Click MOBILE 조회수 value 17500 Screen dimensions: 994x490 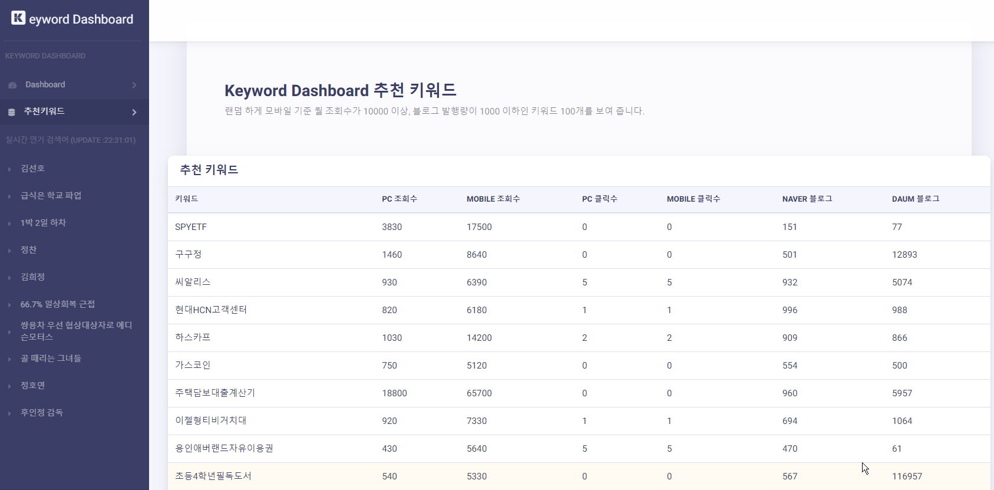pos(479,227)
